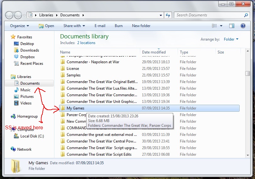Viewport: 255px width, 179px height.
Task: Click Open in the toolbar
Action: (x=46, y=26)
